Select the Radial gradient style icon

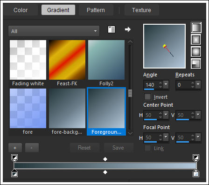pos(196,64)
